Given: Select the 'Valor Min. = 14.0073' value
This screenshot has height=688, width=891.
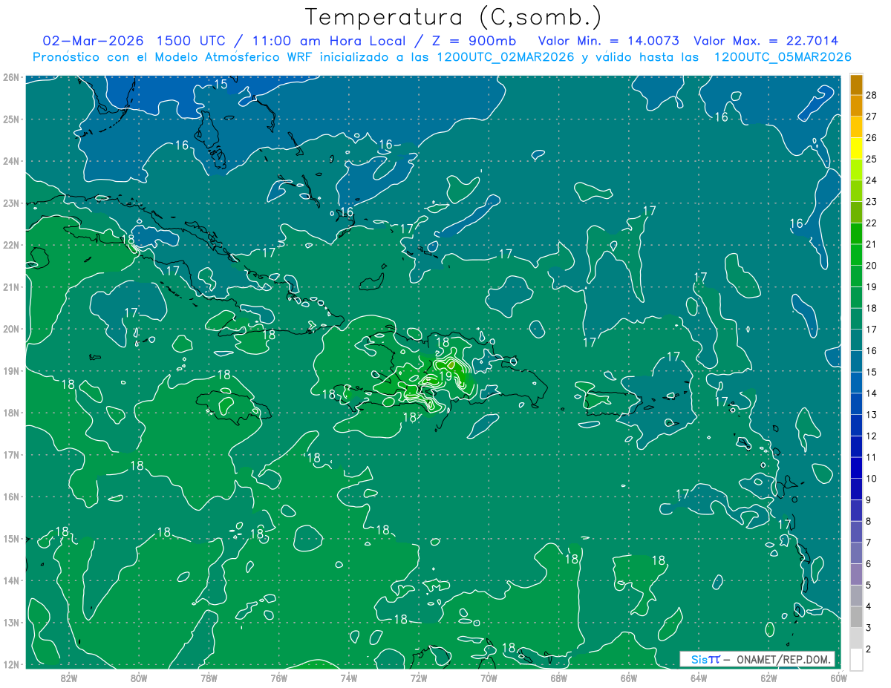Looking at the screenshot, I should [608, 41].
